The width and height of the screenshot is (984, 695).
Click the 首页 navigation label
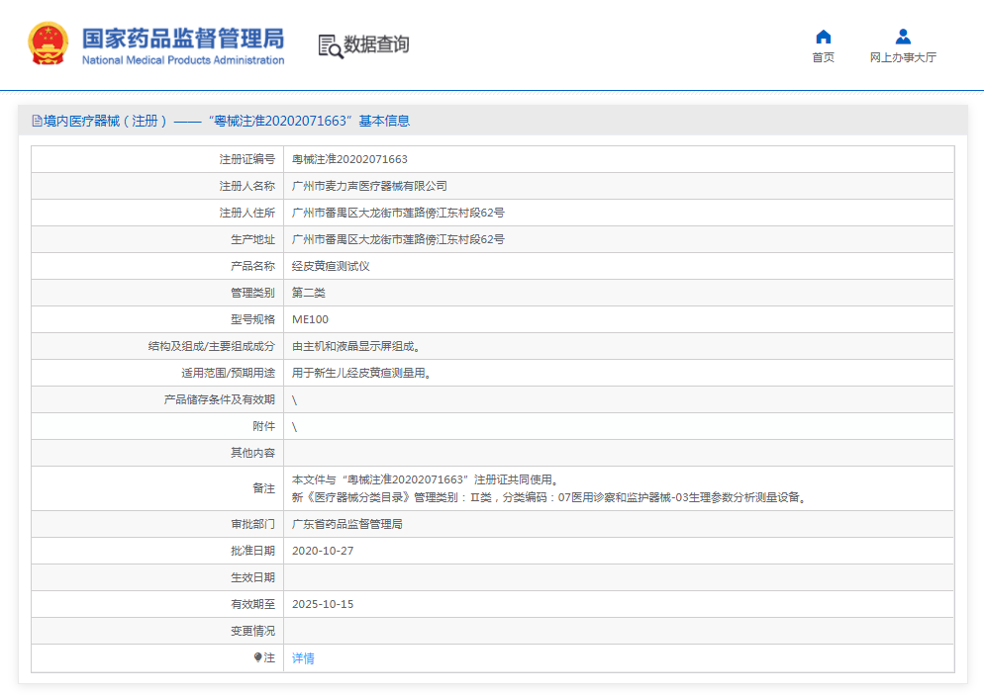[x=823, y=57]
